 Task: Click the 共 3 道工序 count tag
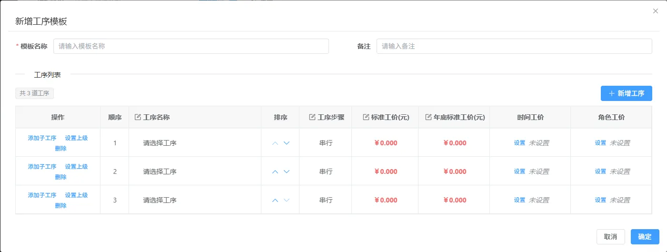34,93
